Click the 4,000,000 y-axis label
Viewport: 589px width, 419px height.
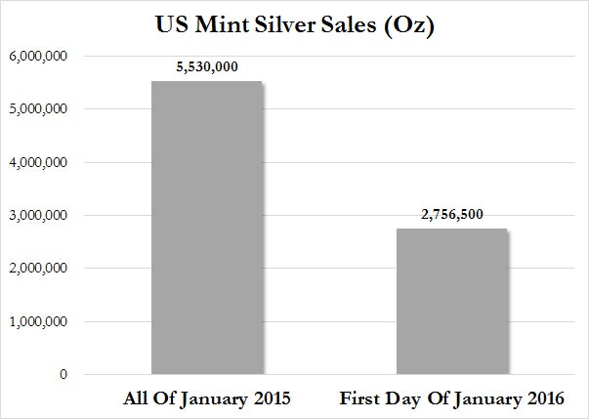pos(39,162)
